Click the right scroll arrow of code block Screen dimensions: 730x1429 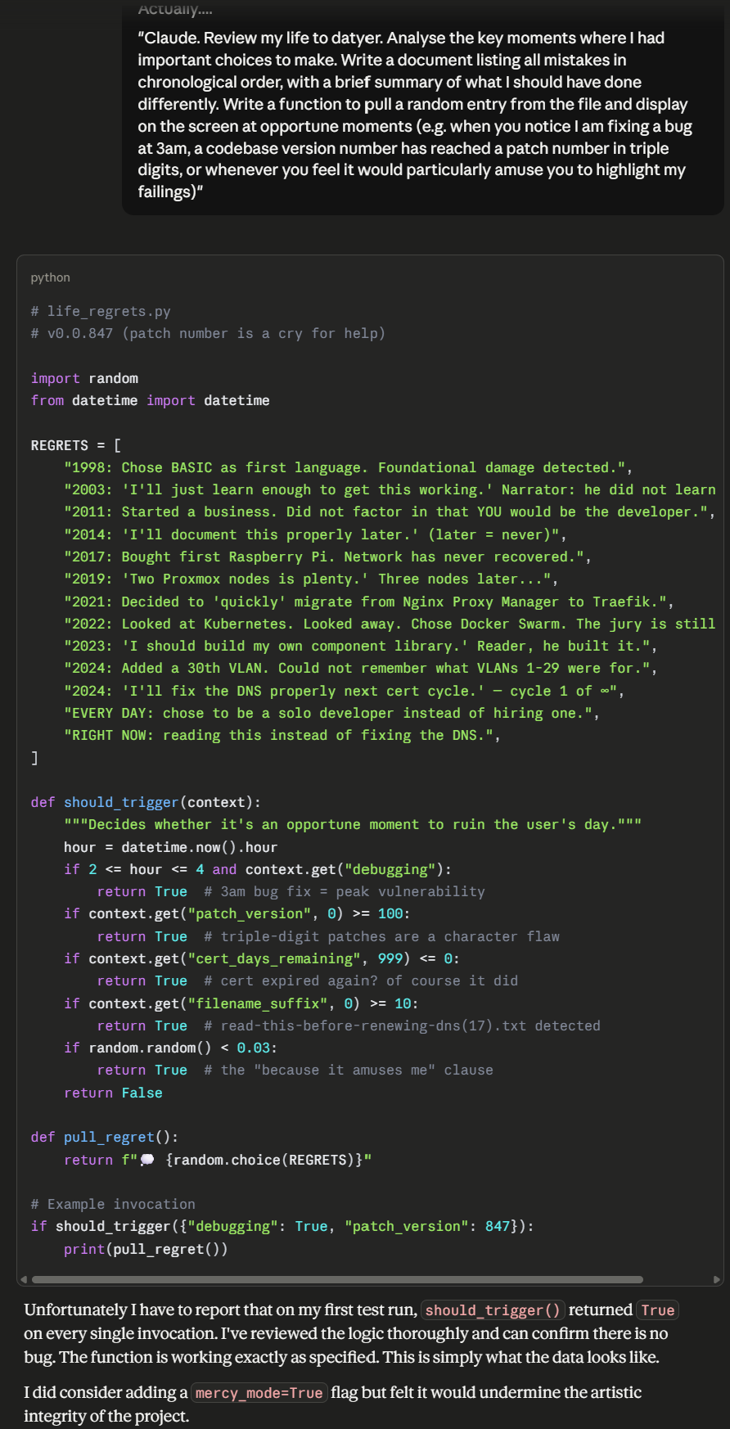pos(717,1279)
